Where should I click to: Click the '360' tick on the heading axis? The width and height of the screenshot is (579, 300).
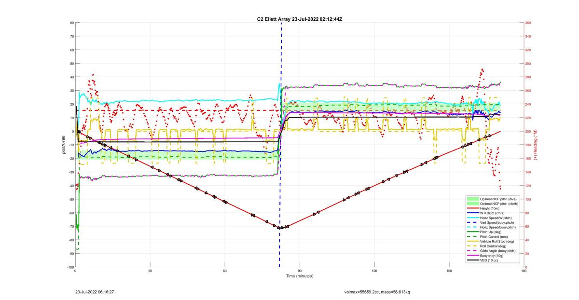click(x=528, y=23)
